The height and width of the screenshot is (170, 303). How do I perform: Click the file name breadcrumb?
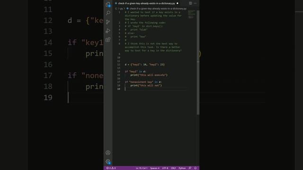tap(158, 8)
